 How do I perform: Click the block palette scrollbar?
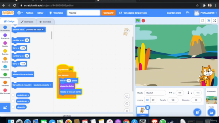click(52, 35)
